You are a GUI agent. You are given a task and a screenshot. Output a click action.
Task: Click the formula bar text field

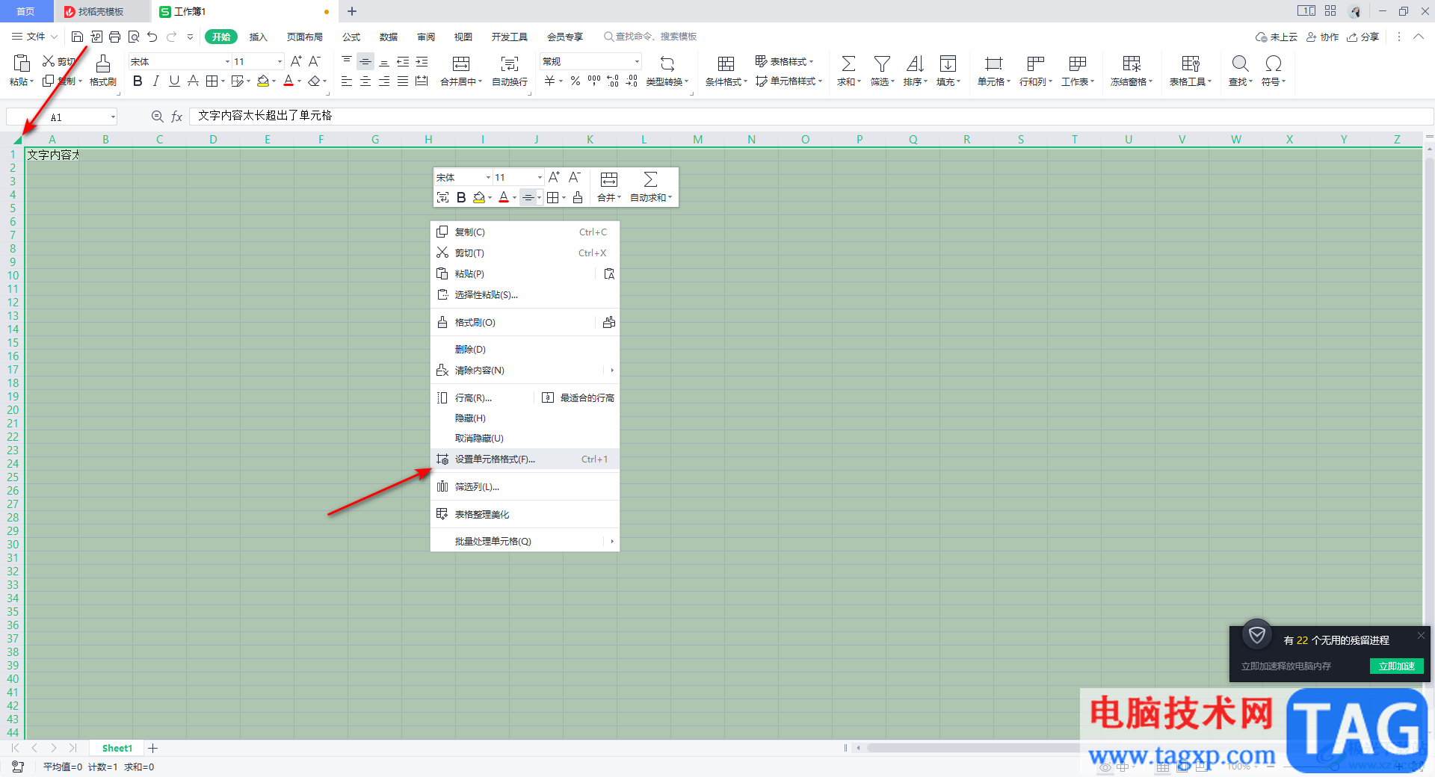click(x=811, y=116)
